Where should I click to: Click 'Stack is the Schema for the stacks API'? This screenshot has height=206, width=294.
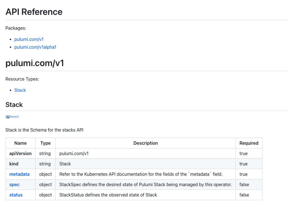pos(44,130)
